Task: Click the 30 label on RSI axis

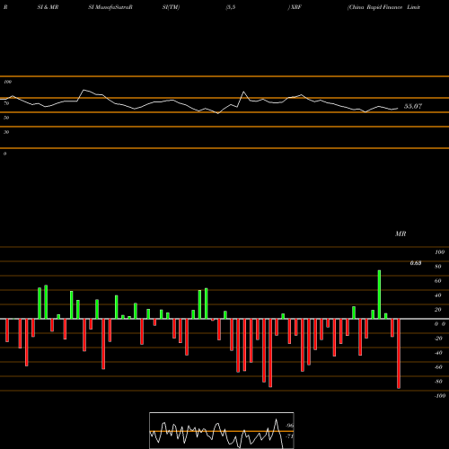Action: pyautogui.click(x=6, y=132)
